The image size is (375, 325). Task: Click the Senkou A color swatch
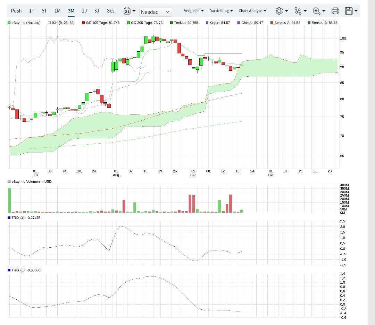(x=272, y=23)
